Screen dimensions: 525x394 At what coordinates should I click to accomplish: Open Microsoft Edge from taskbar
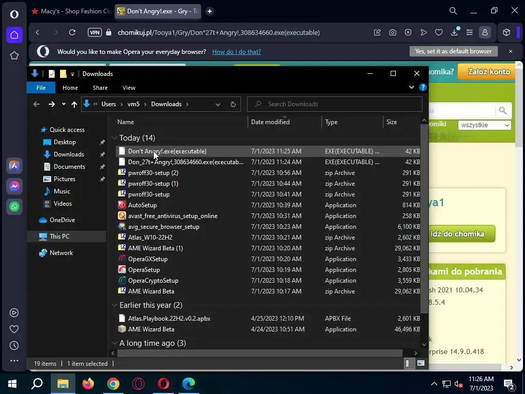pos(189,384)
